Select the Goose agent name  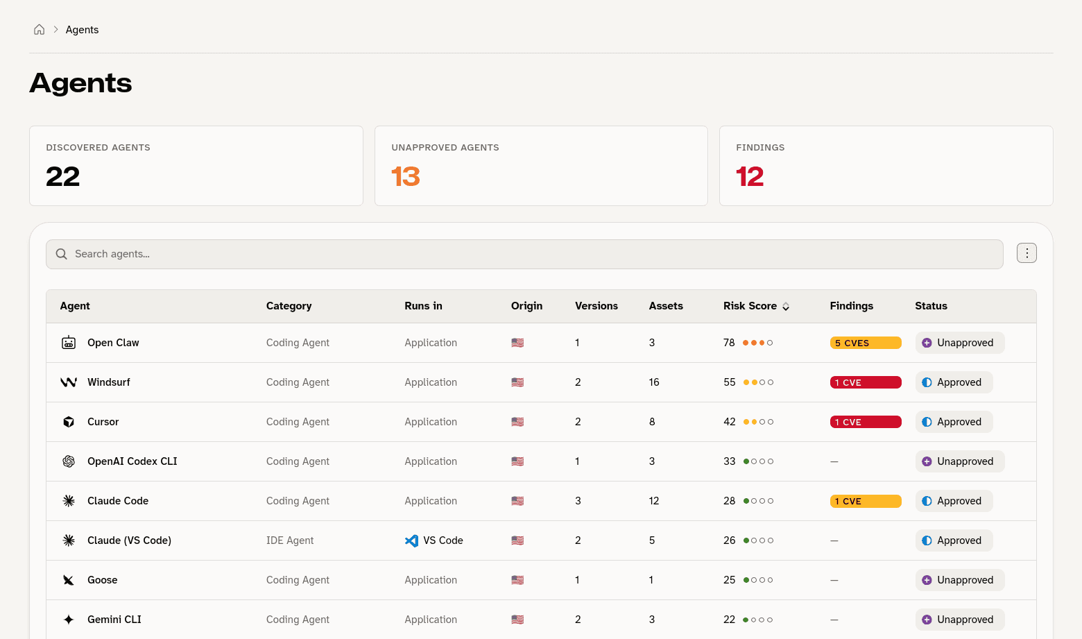click(x=103, y=580)
